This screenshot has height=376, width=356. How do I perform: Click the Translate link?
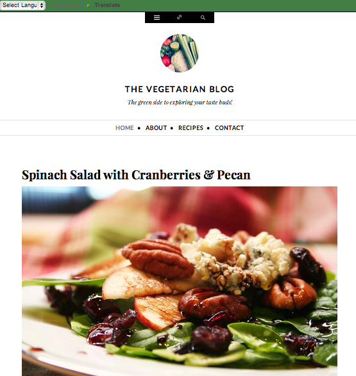tap(107, 5)
